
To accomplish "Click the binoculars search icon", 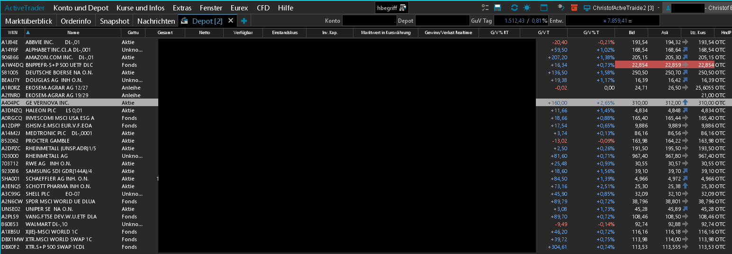I will tap(403, 8).
